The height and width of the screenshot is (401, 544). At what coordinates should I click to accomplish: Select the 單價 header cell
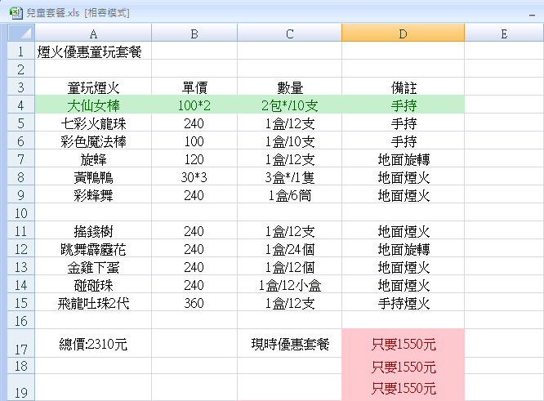pyautogui.click(x=194, y=87)
